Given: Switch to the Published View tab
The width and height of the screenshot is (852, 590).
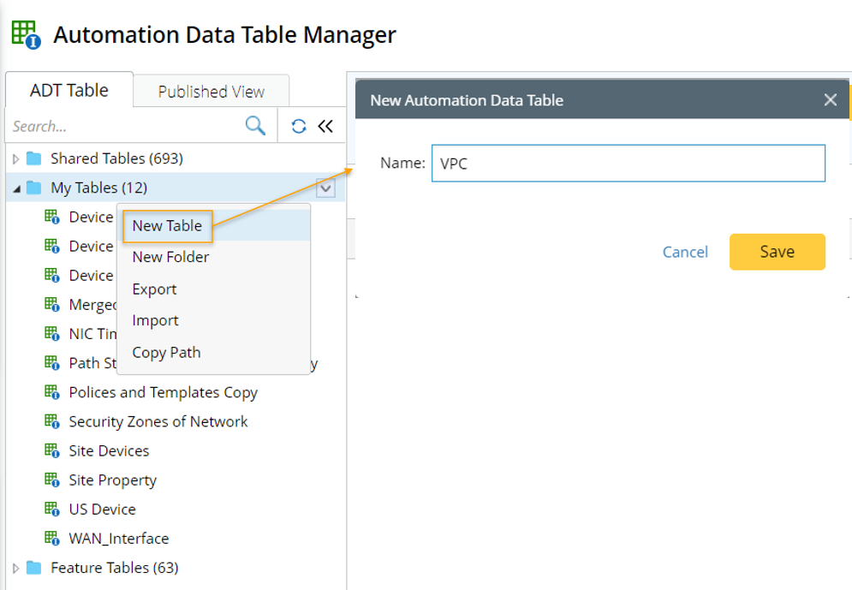Looking at the screenshot, I should tap(211, 92).
